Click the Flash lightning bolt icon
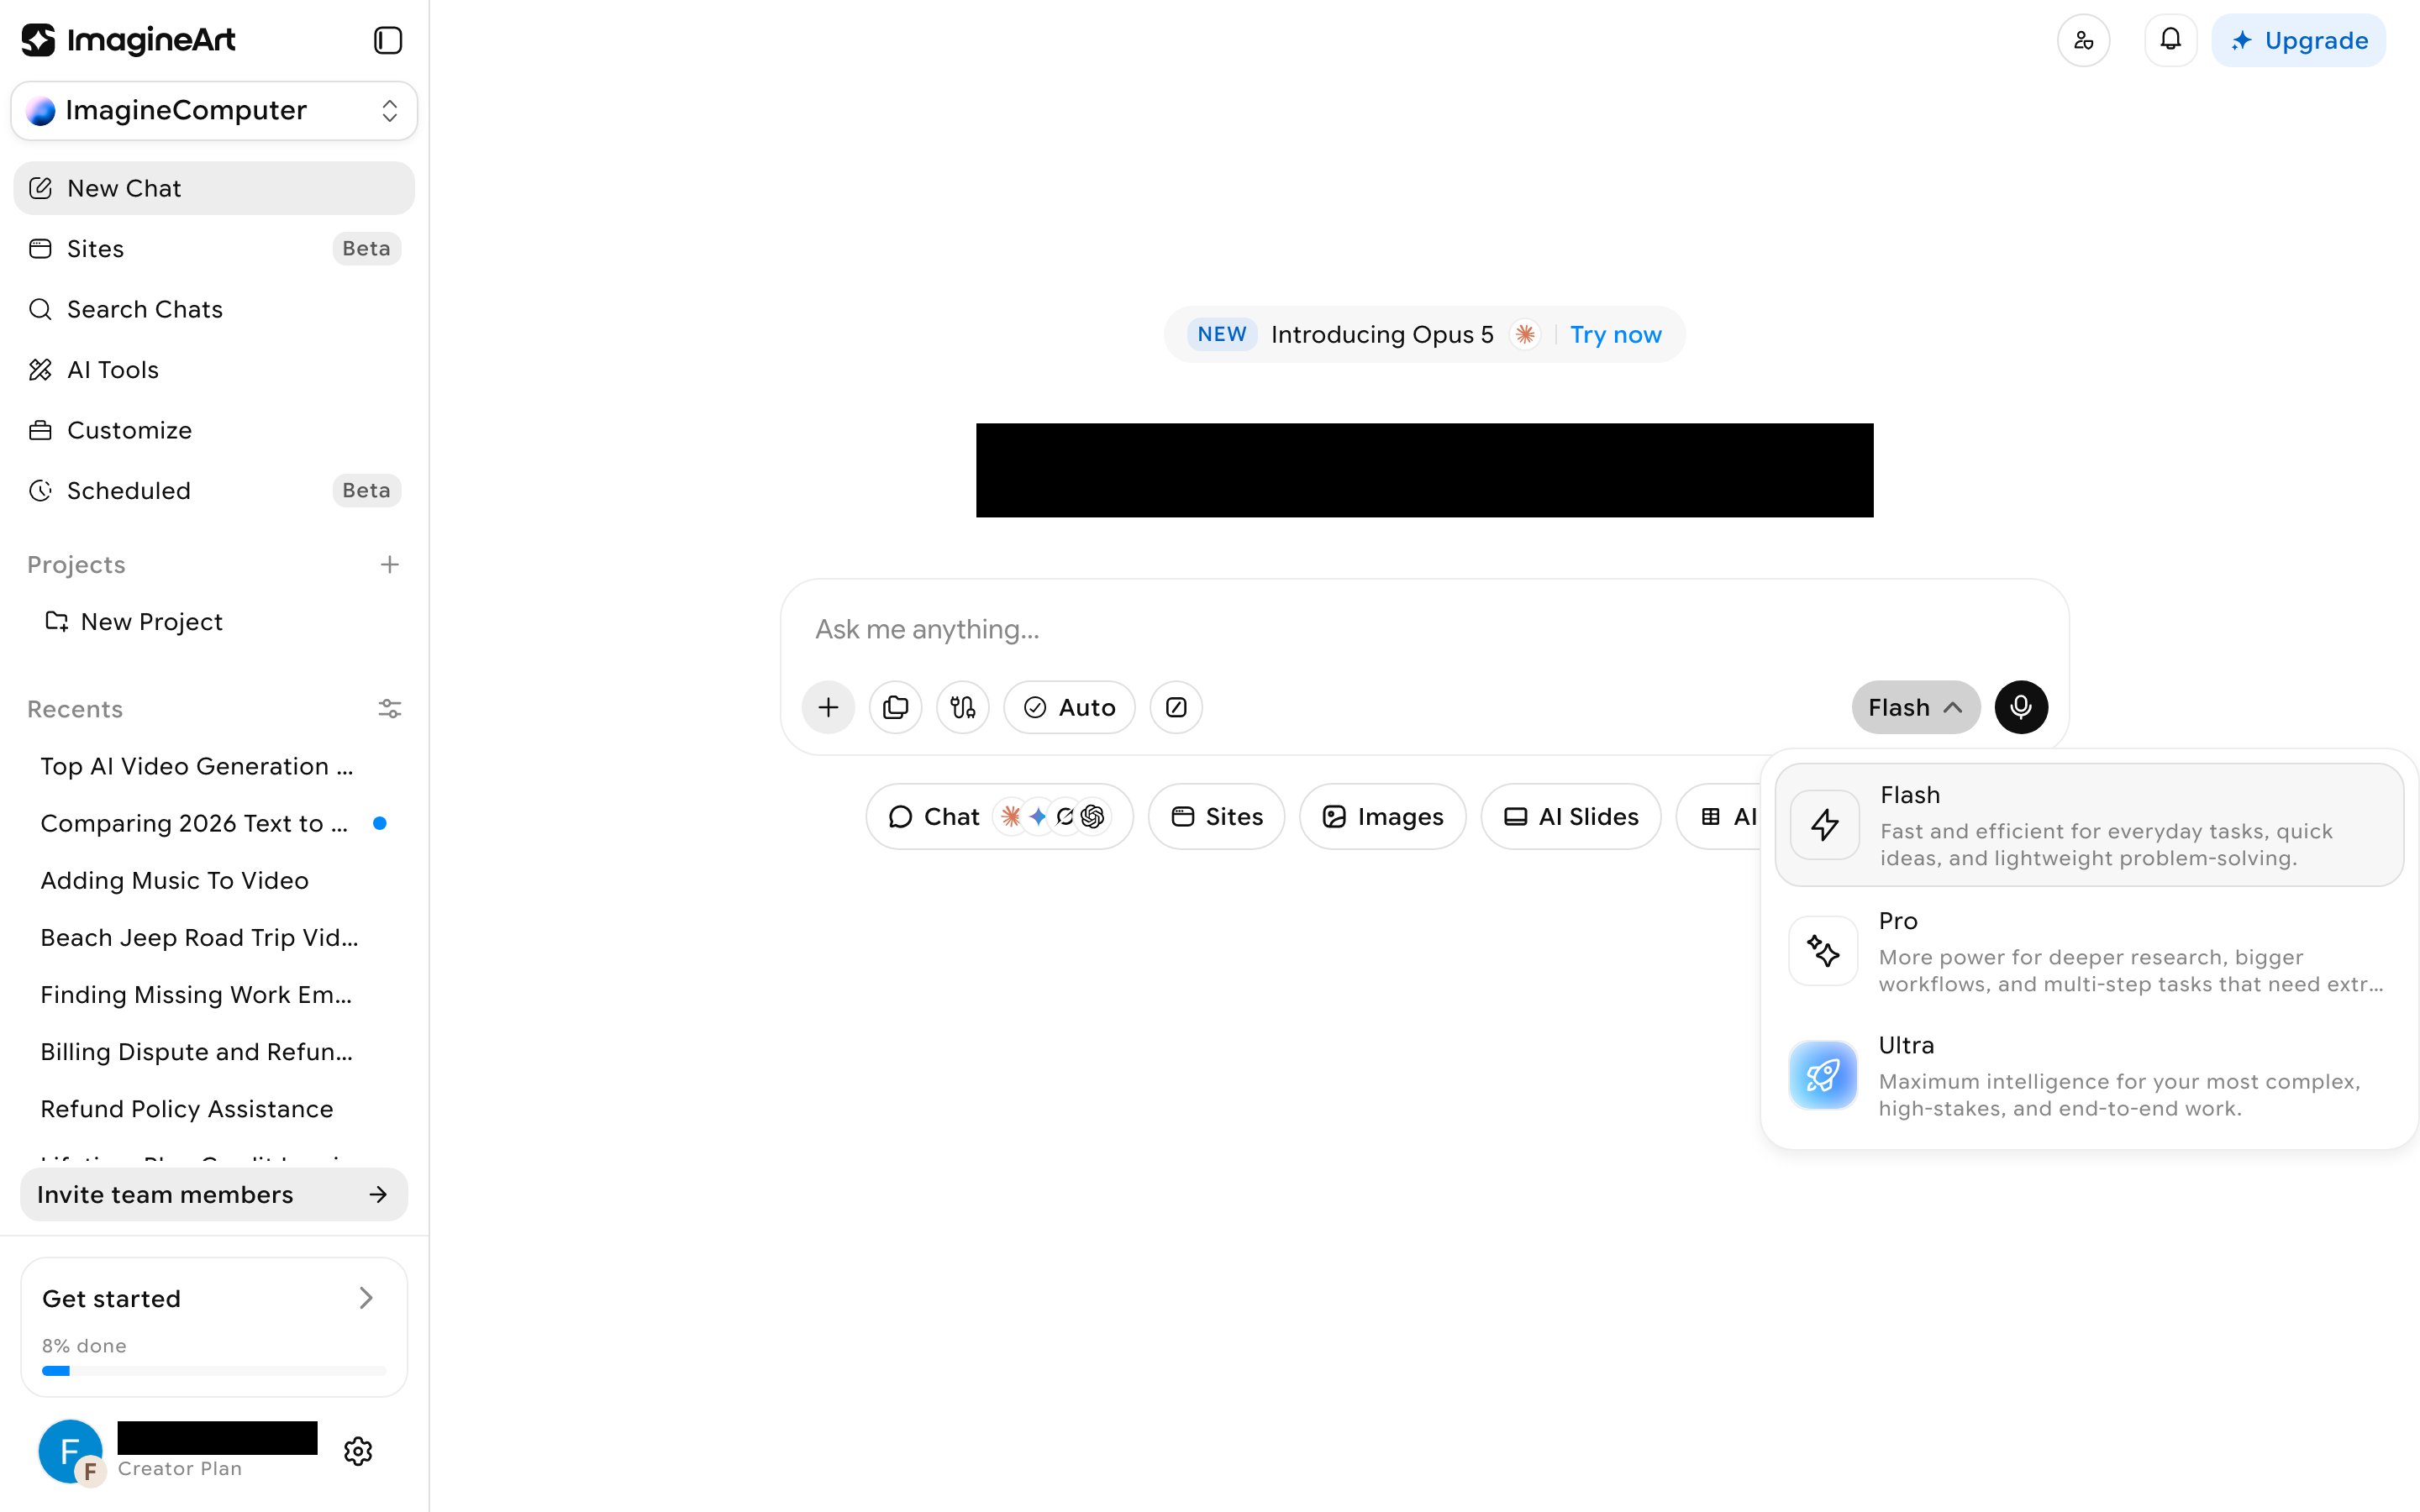Viewport: 2420px width, 1512px height. [x=1824, y=825]
